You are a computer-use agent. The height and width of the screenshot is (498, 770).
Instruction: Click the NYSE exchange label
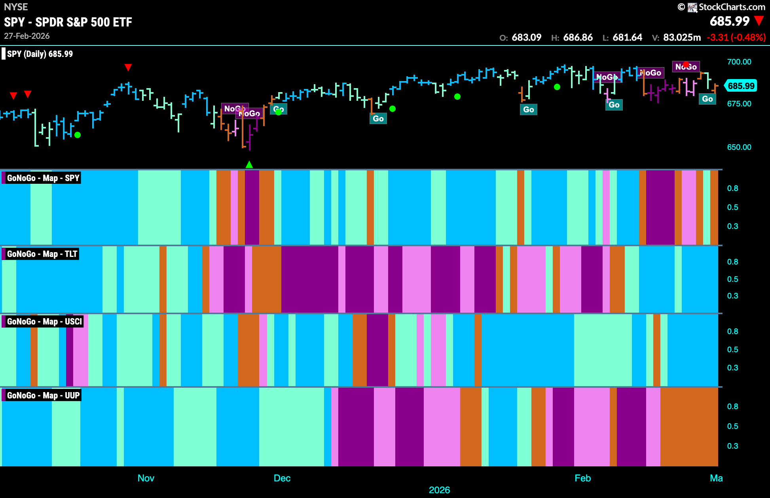pos(16,7)
